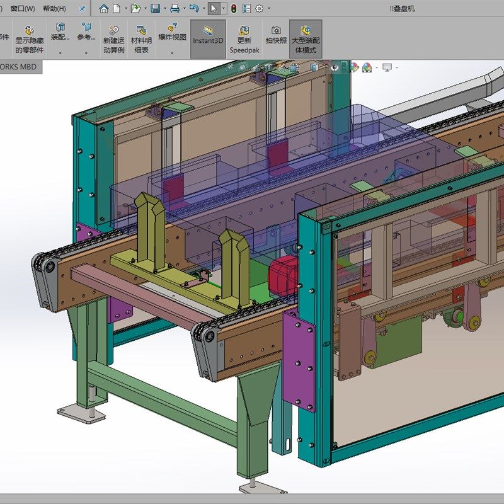Click the Undo arrow icon

[194, 8]
